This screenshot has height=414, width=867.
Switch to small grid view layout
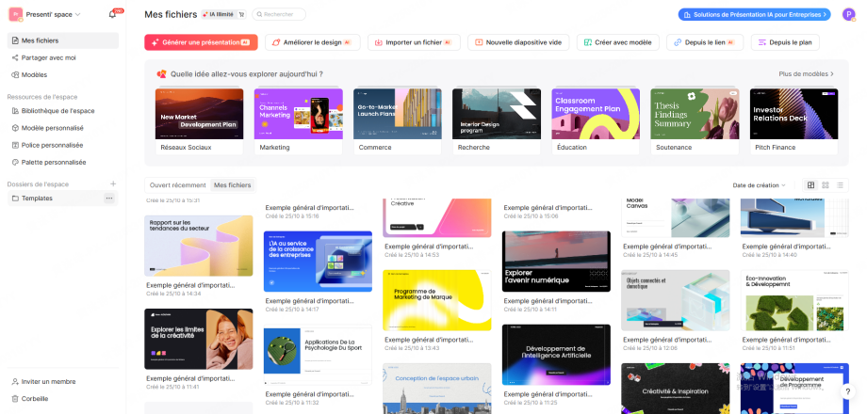click(x=826, y=185)
